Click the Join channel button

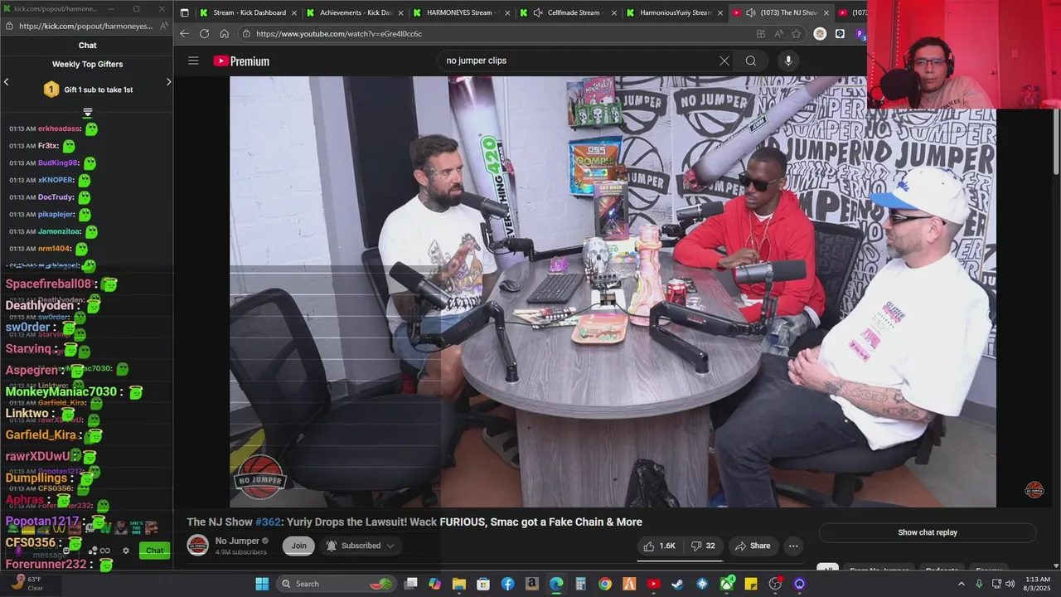coord(298,546)
